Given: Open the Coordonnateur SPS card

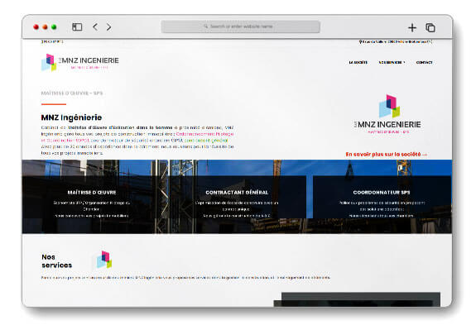Looking at the screenshot, I should [382, 197].
